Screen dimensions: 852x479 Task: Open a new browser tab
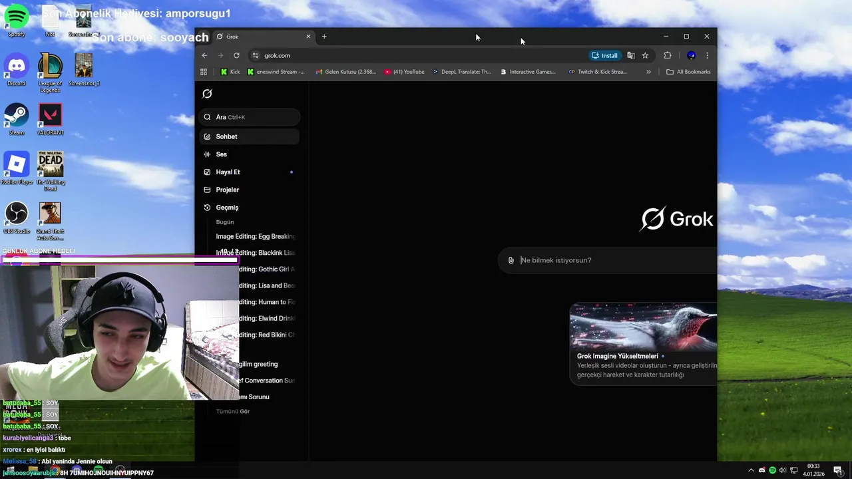coord(324,37)
